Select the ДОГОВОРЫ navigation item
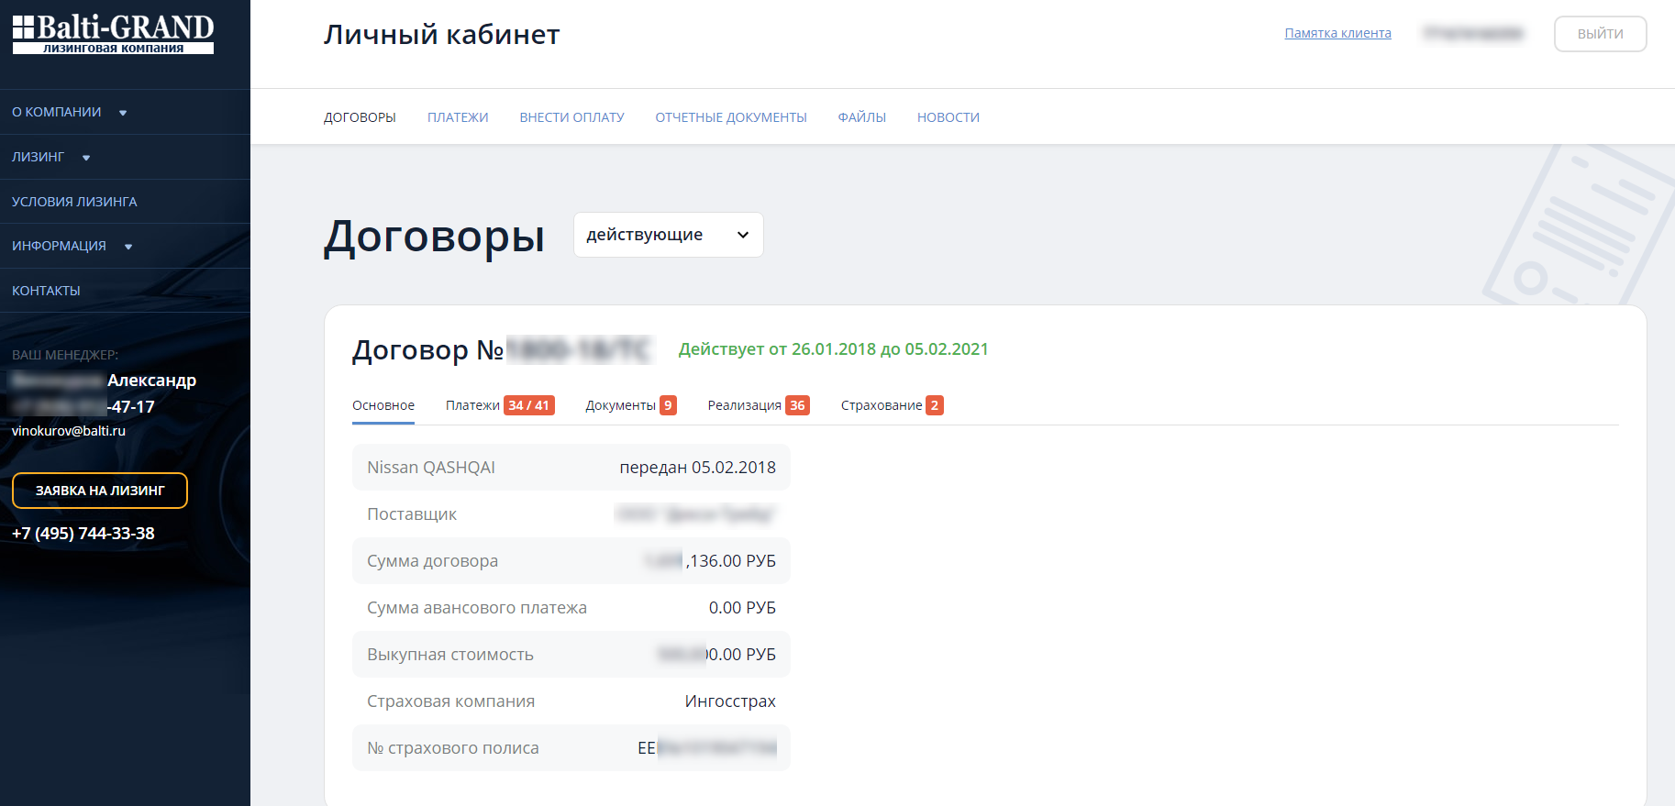This screenshot has width=1675, height=806. 360,117
